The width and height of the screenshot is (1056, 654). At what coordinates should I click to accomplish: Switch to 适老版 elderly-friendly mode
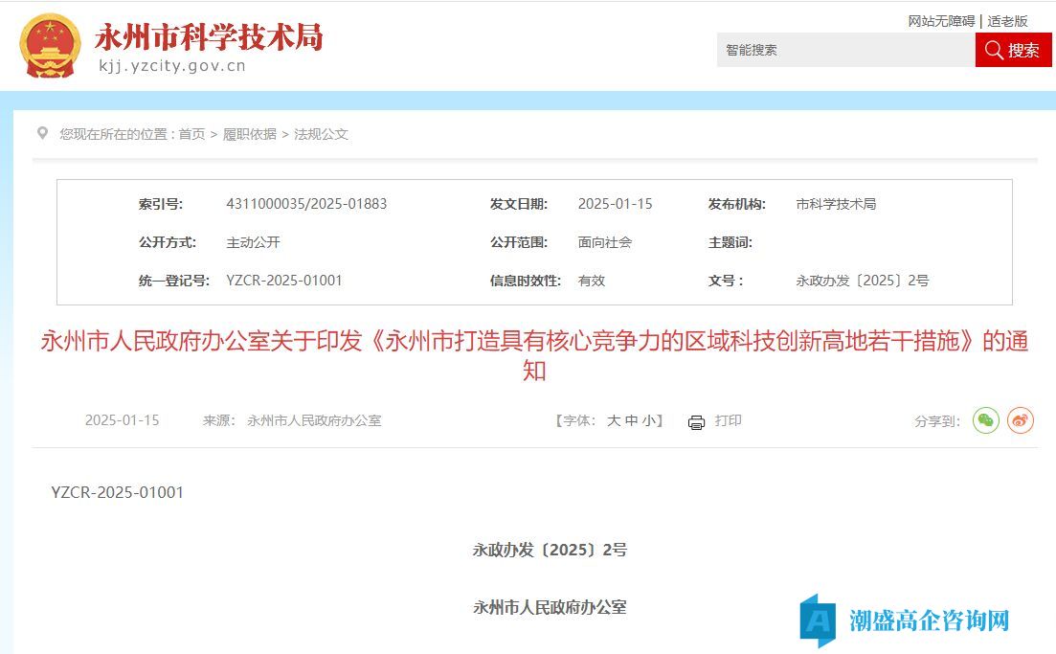pyautogui.click(x=1007, y=21)
